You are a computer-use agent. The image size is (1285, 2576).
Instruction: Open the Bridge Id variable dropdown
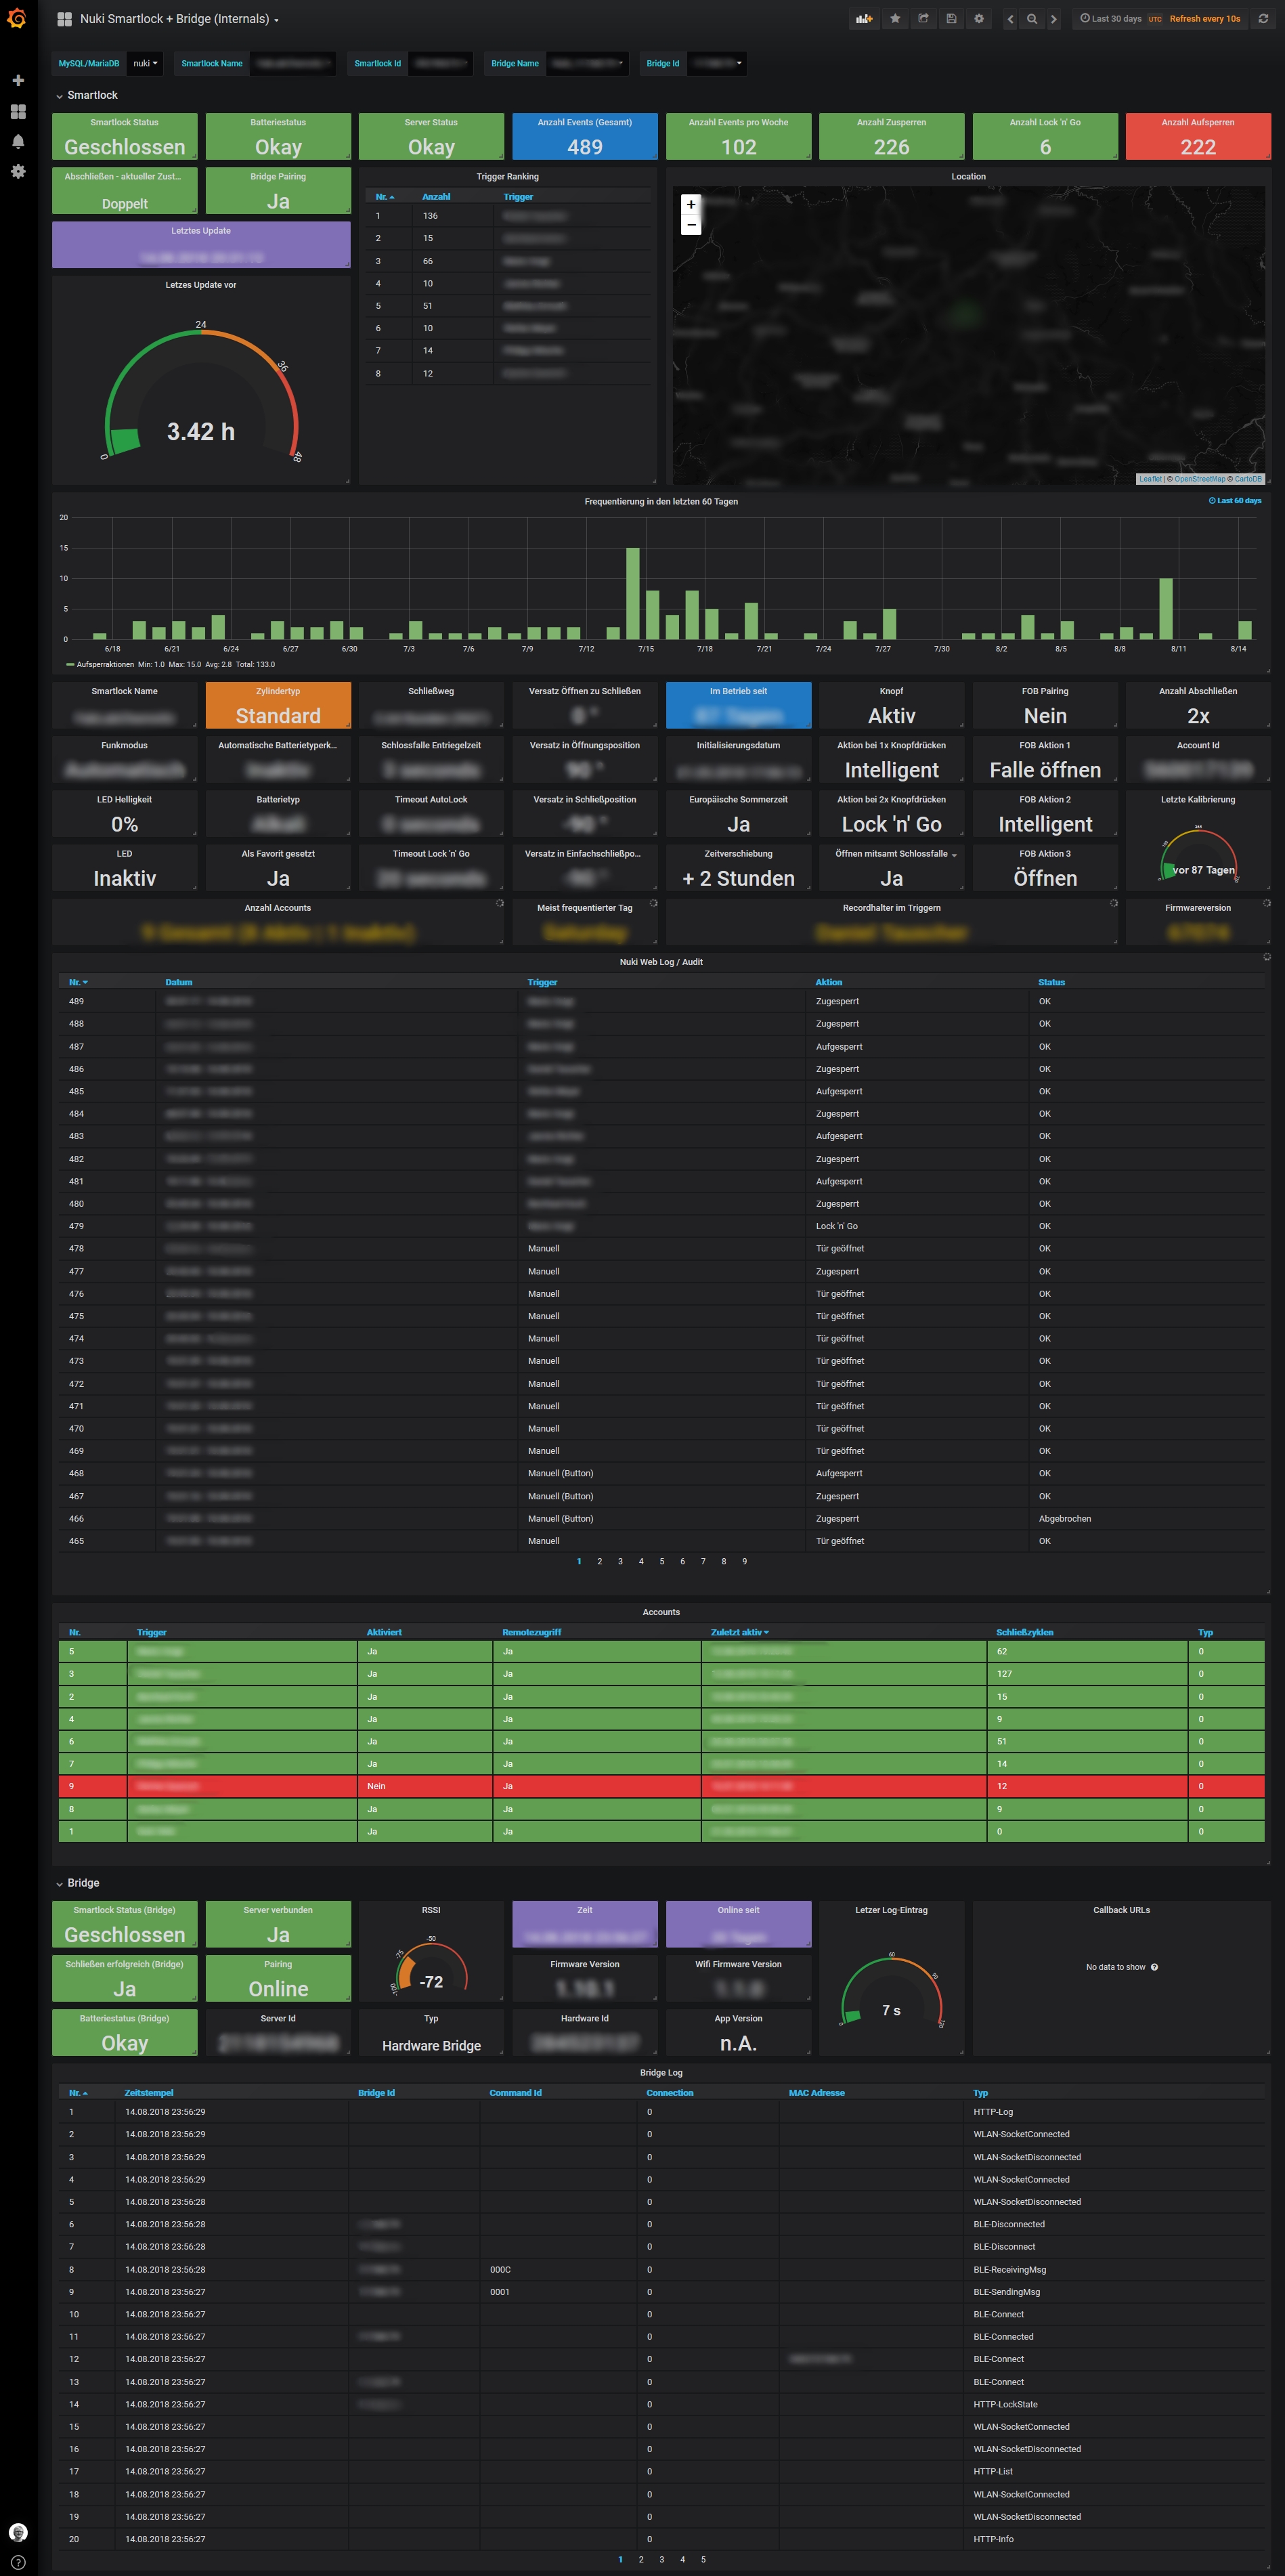pos(716,64)
